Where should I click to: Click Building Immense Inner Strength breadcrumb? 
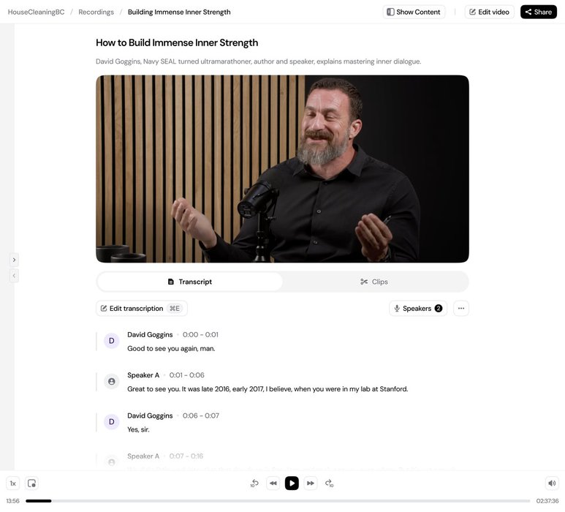(x=179, y=12)
